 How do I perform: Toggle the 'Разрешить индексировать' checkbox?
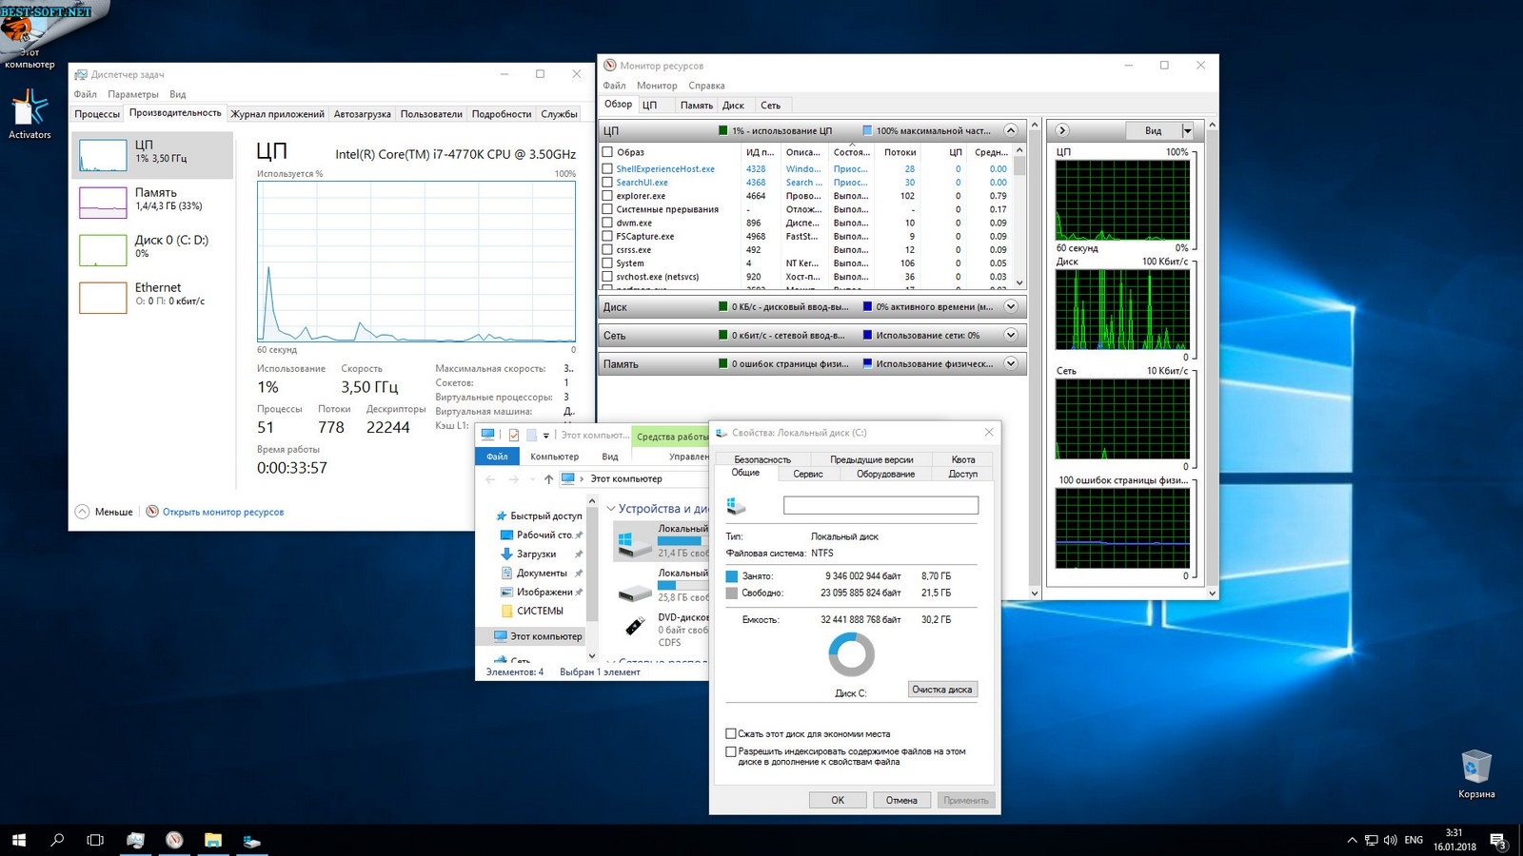731,751
